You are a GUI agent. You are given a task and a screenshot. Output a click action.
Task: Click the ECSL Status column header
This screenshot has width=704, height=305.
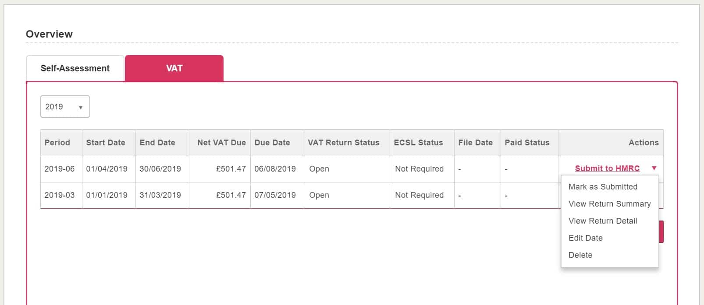pyautogui.click(x=419, y=143)
